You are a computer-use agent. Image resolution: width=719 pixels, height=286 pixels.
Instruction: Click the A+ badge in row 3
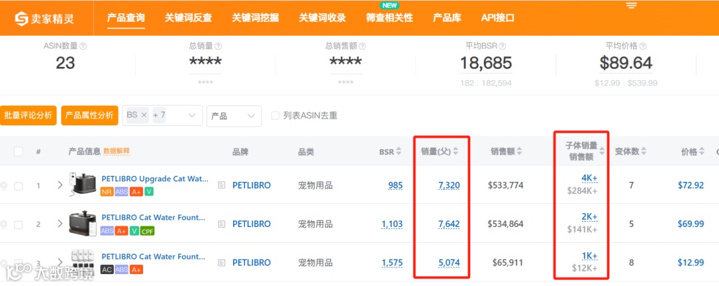pos(136,269)
